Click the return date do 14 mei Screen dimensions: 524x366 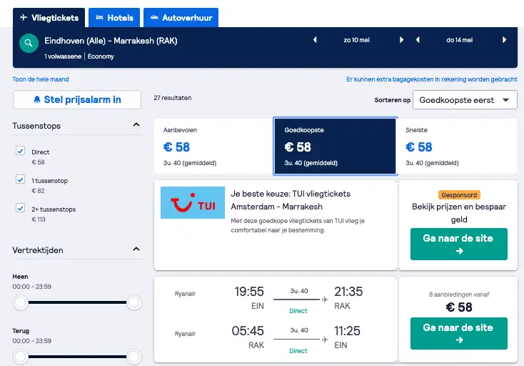pos(460,40)
